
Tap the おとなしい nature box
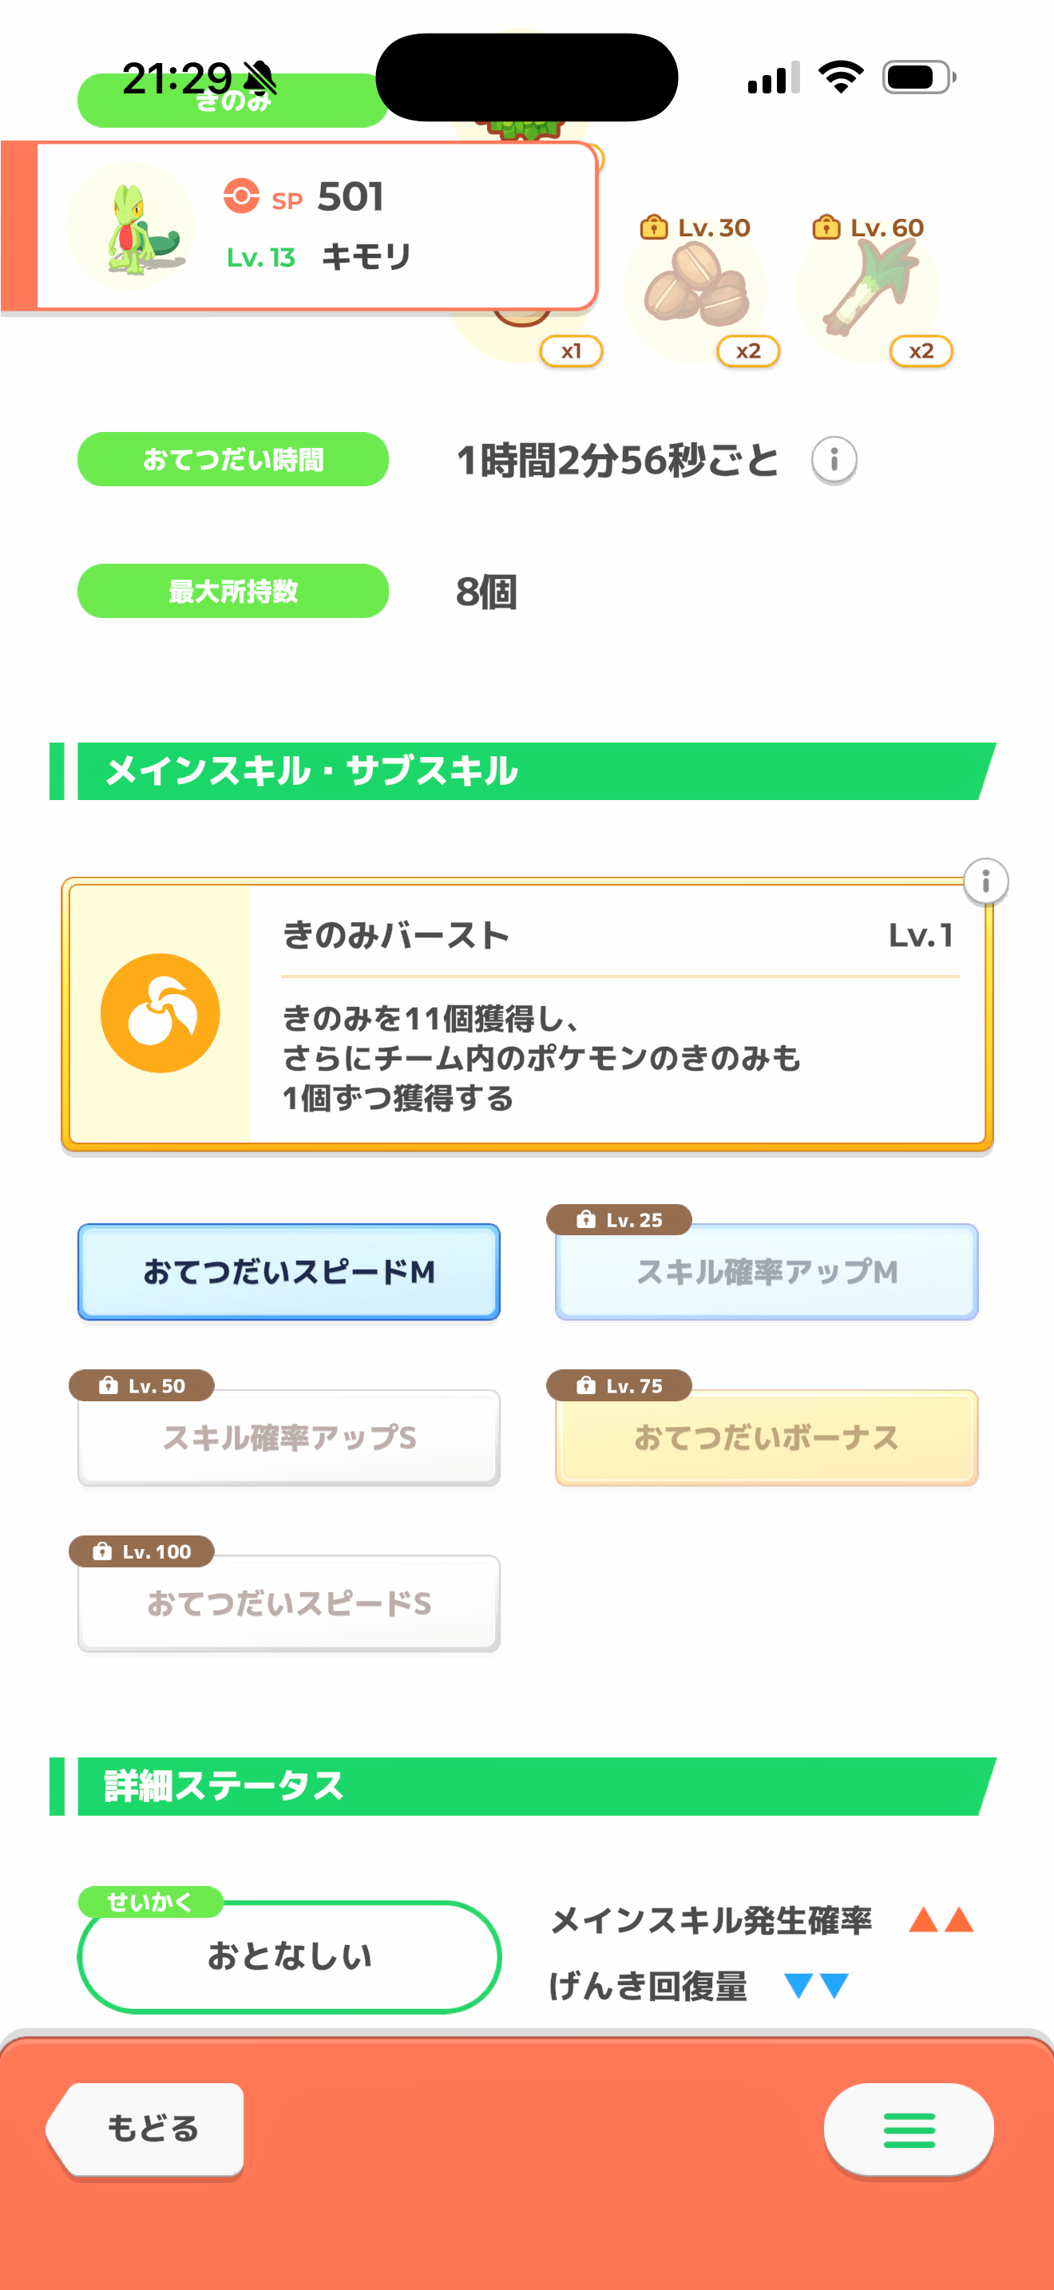(x=289, y=1955)
